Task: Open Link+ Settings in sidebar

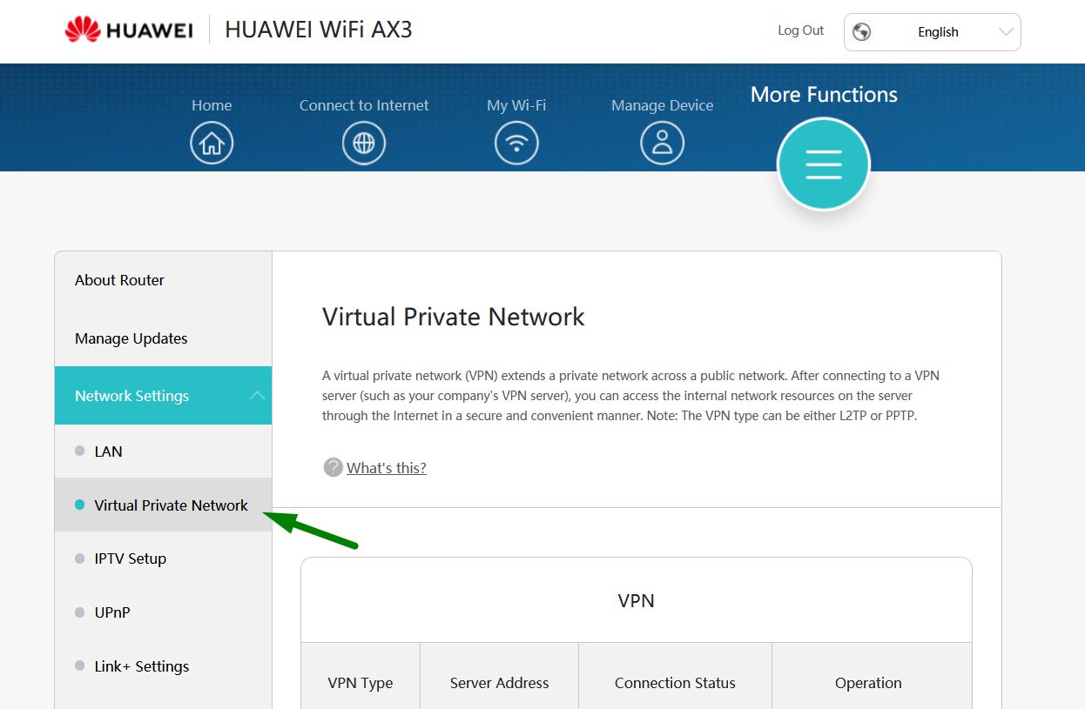Action: tap(163, 666)
